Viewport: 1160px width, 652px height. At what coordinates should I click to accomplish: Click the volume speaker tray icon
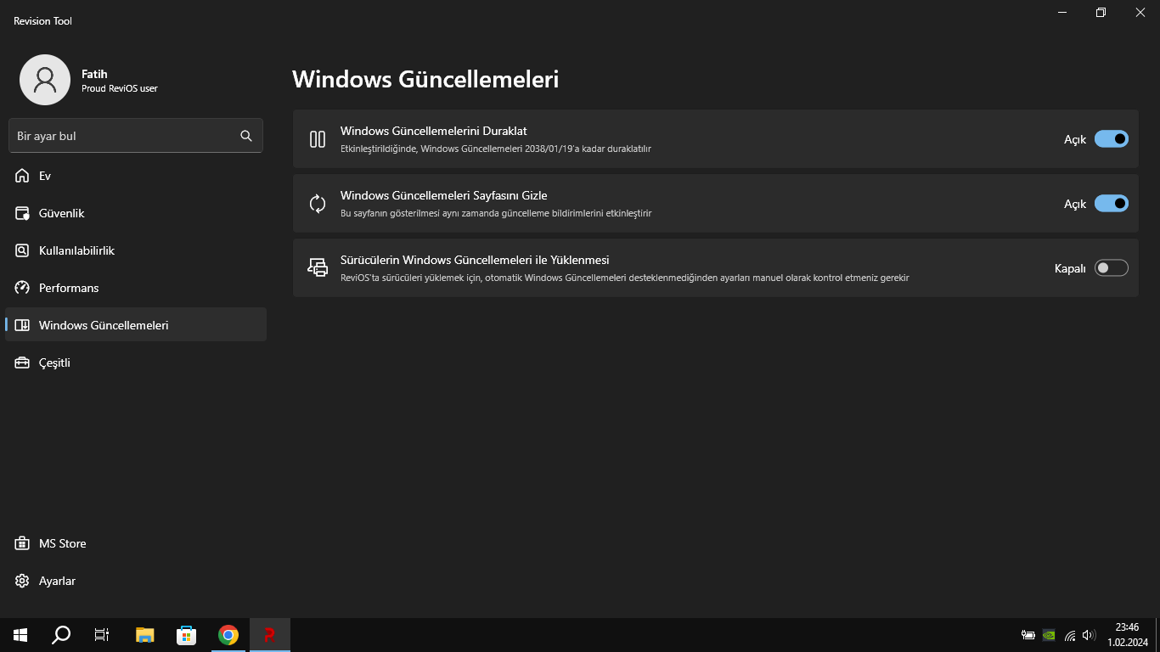pos(1090,635)
